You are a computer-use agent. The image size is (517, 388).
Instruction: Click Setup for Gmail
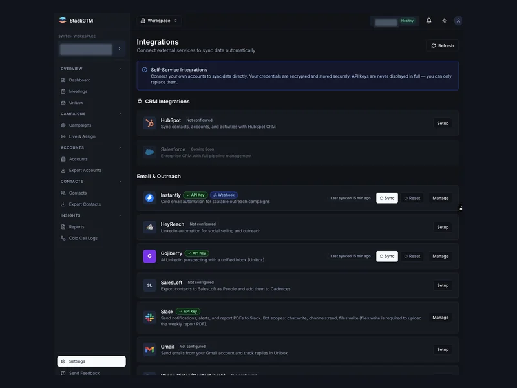[x=443, y=349]
